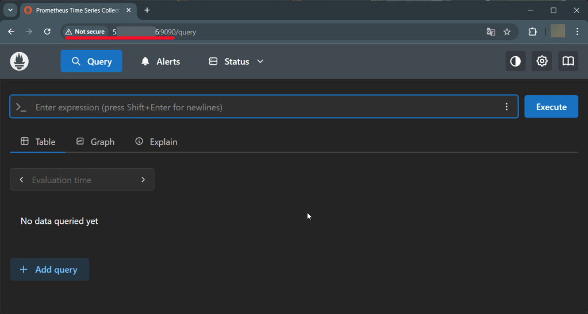
Task: Open the browser tab search dropdown
Action: coord(10,10)
